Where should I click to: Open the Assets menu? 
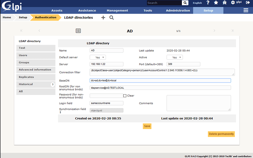coord(57,11)
